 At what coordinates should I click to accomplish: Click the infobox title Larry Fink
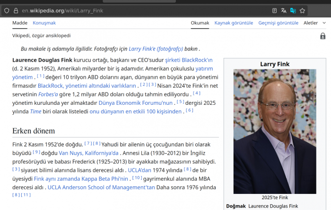tap(275, 64)
